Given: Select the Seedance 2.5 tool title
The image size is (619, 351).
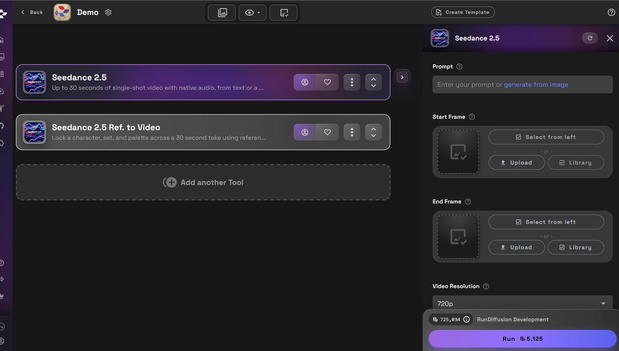Looking at the screenshot, I should [x=79, y=77].
